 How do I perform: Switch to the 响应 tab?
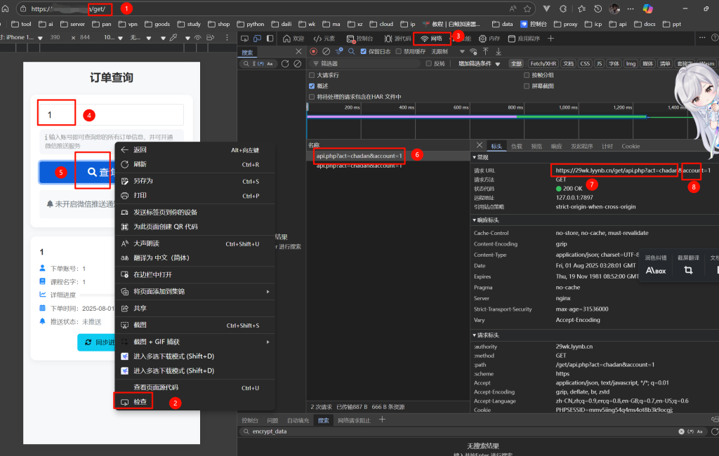pyautogui.click(x=556, y=146)
